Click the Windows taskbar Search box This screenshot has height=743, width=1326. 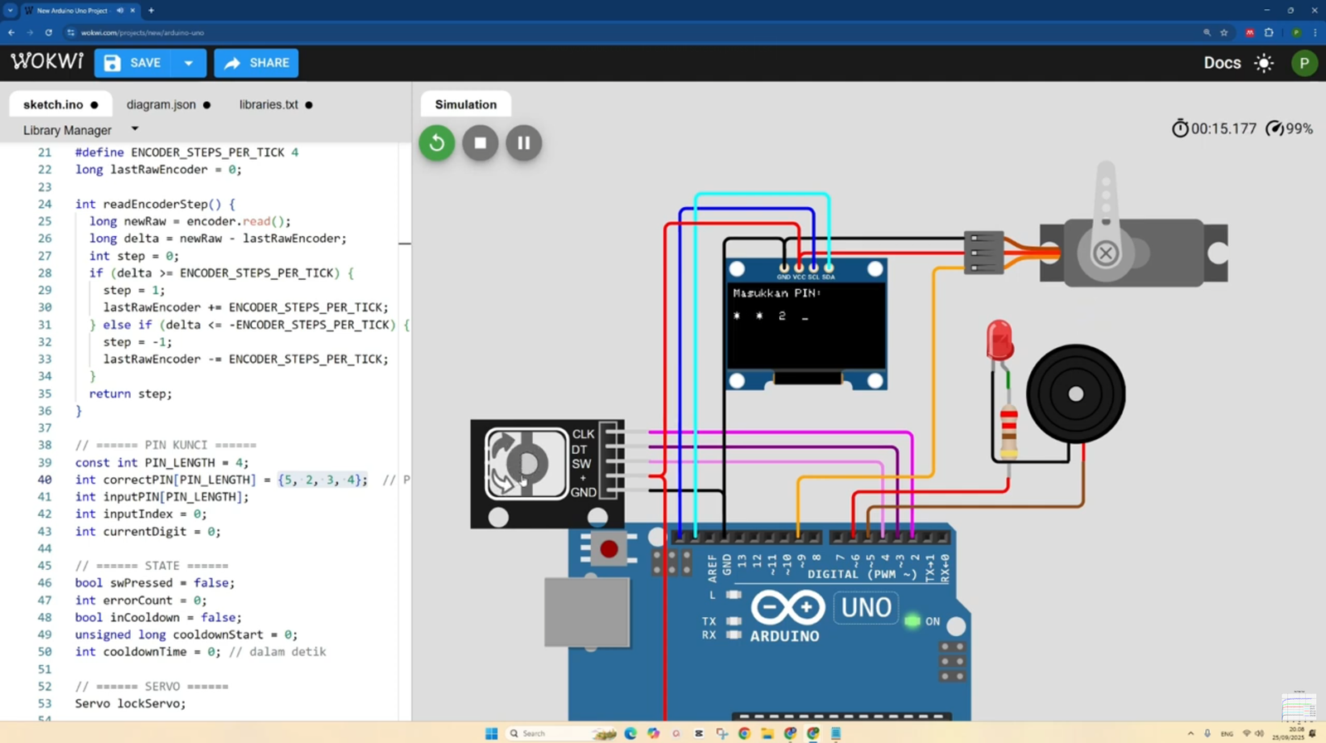(x=561, y=733)
